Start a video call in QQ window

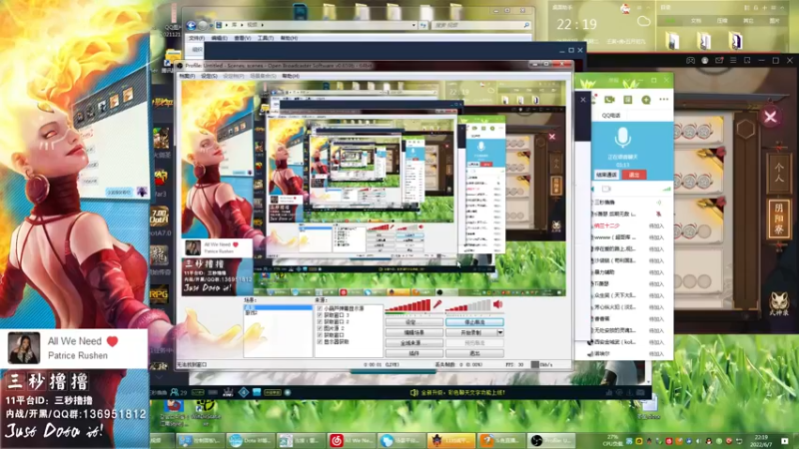[609, 100]
